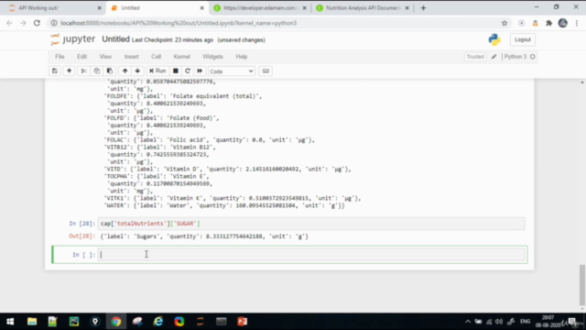
Task: Interrupt the kernel with stop icon
Action: (x=175, y=71)
